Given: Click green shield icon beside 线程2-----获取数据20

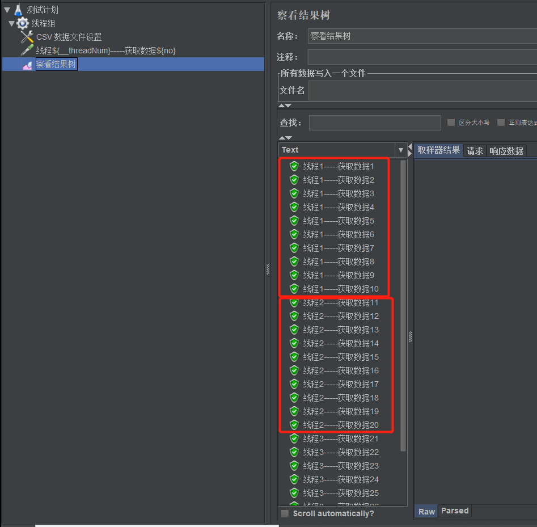Looking at the screenshot, I should click(294, 425).
